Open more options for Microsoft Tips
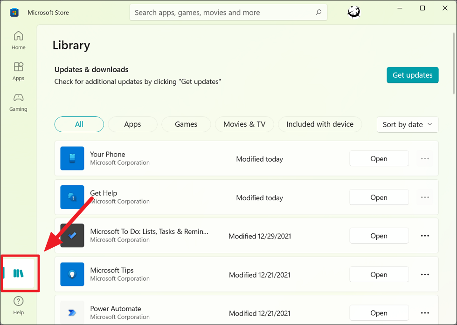457x325 pixels. point(425,274)
